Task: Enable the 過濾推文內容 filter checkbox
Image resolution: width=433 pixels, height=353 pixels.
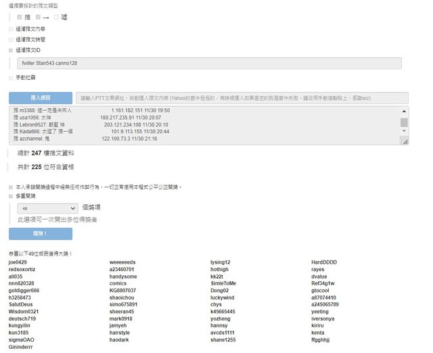Action: coord(11,29)
